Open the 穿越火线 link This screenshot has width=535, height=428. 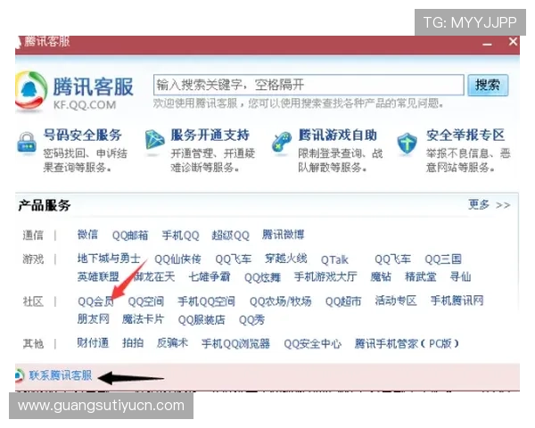(x=286, y=259)
